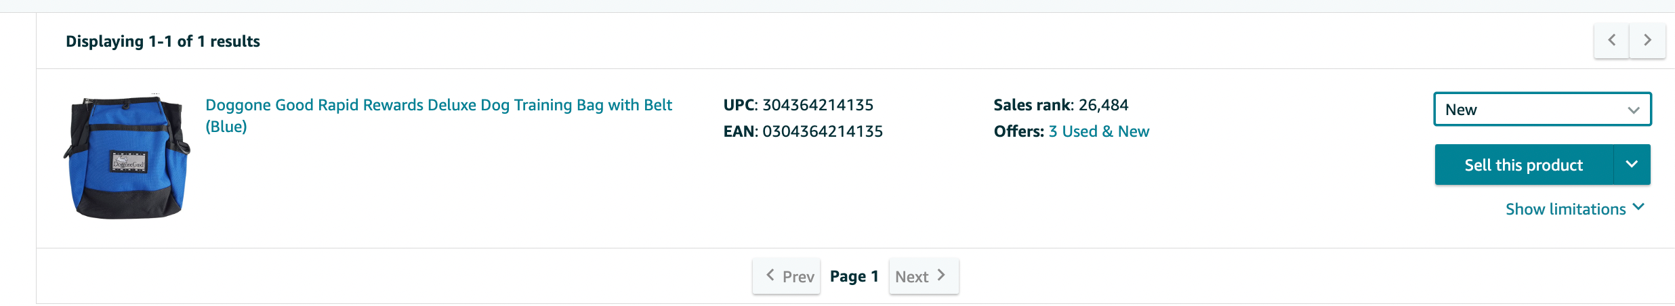Click the Sell this product button
This screenshot has width=1675, height=306.
pos(1524,165)
